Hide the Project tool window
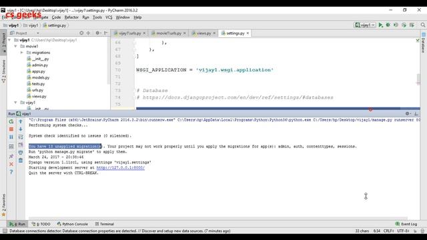The image size is (427, 240). click(x=106, y=33)
